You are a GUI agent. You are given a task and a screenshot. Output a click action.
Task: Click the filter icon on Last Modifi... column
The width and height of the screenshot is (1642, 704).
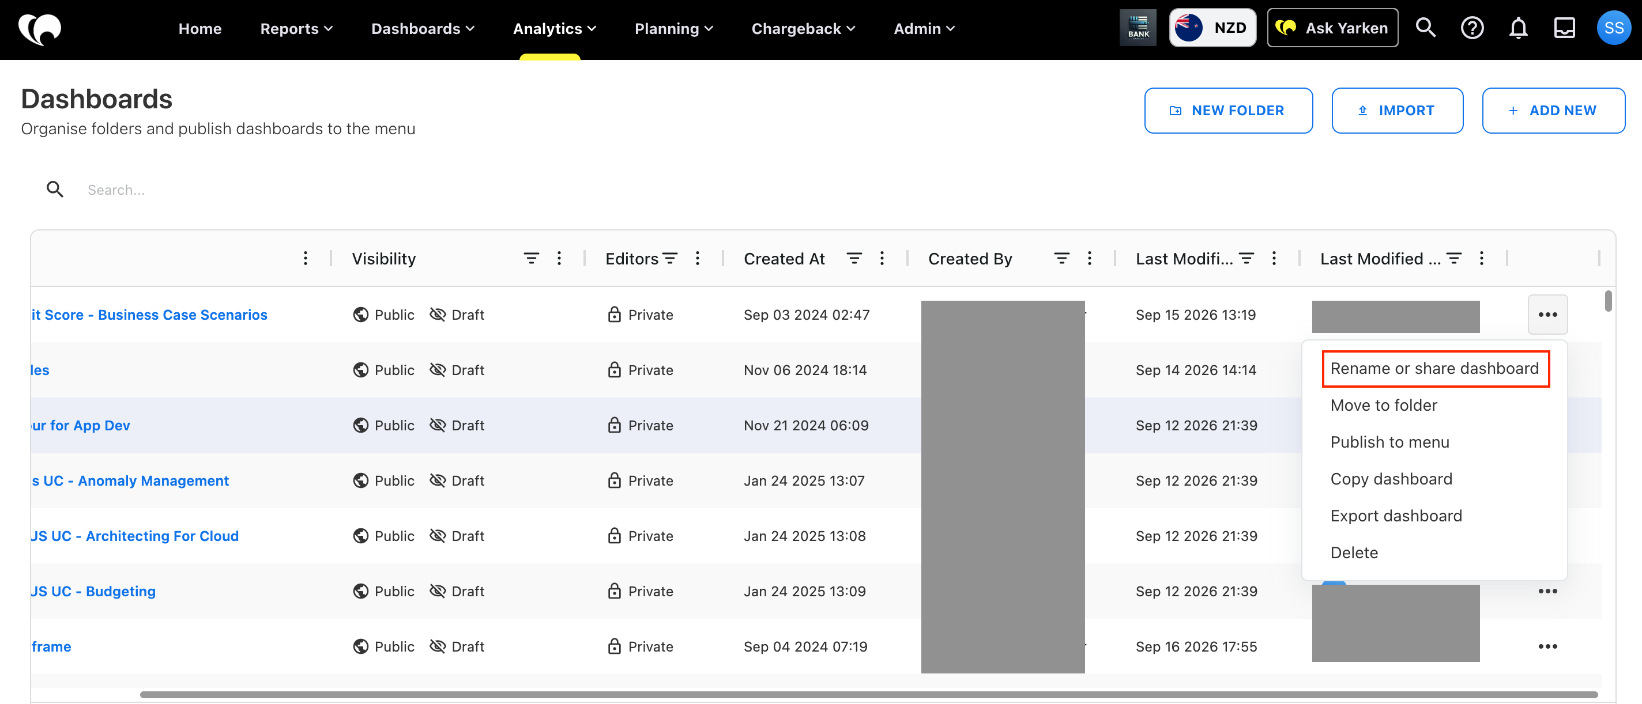[1246, 258]
